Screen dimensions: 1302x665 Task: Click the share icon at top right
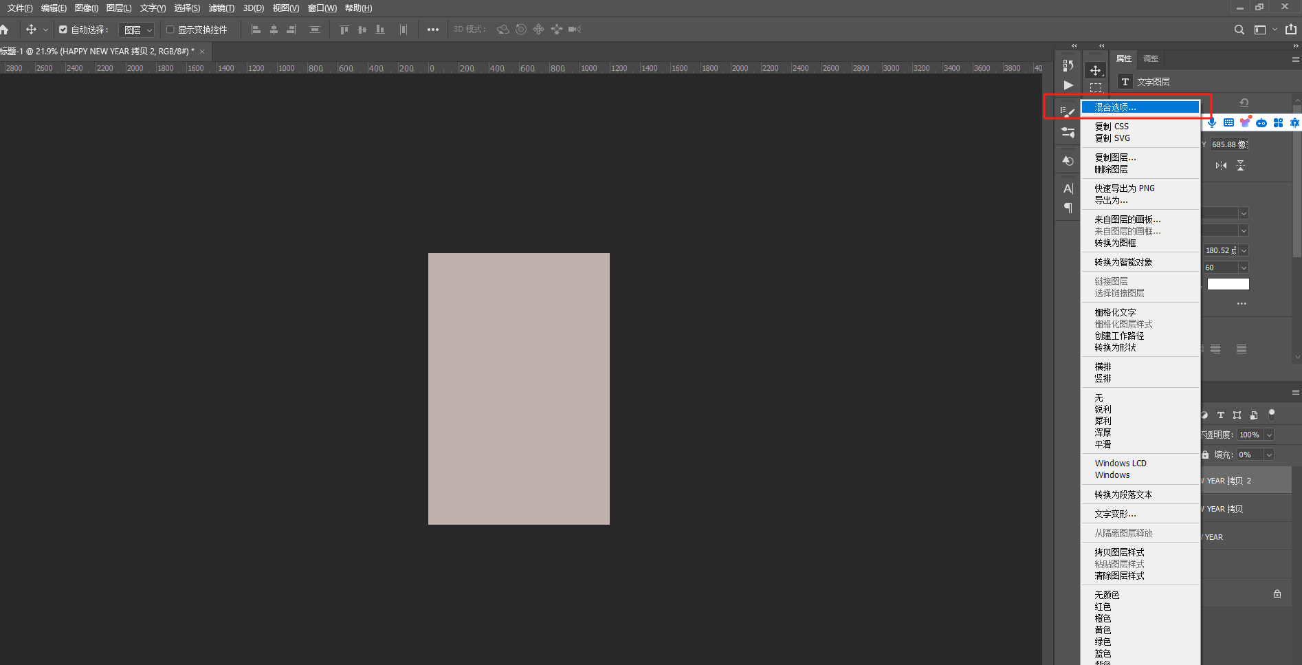tap(1291, 30)
